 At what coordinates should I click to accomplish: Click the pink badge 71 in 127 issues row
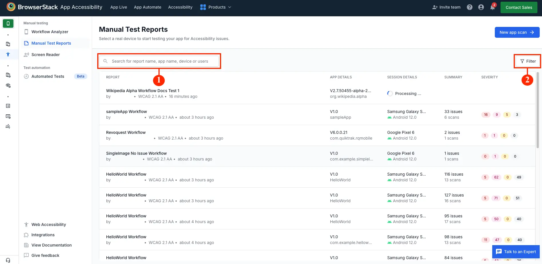coord(496,198)
